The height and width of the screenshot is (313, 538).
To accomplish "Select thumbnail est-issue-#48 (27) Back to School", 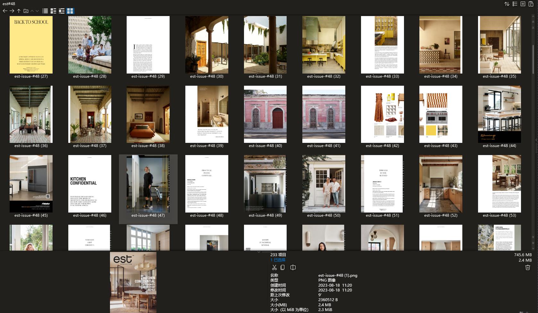I will pyautogui.click(x=31, y=45).
